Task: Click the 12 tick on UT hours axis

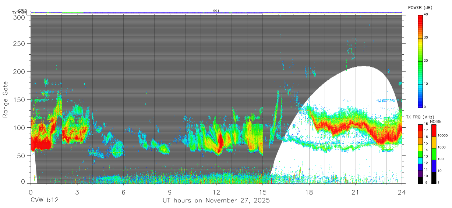Action: pos(216,192)
